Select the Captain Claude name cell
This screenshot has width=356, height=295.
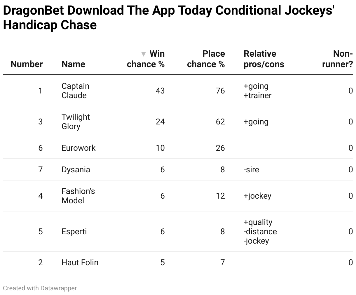76,91
